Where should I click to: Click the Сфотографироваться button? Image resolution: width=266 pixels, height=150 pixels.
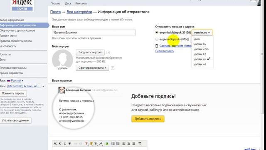point(92,68)
